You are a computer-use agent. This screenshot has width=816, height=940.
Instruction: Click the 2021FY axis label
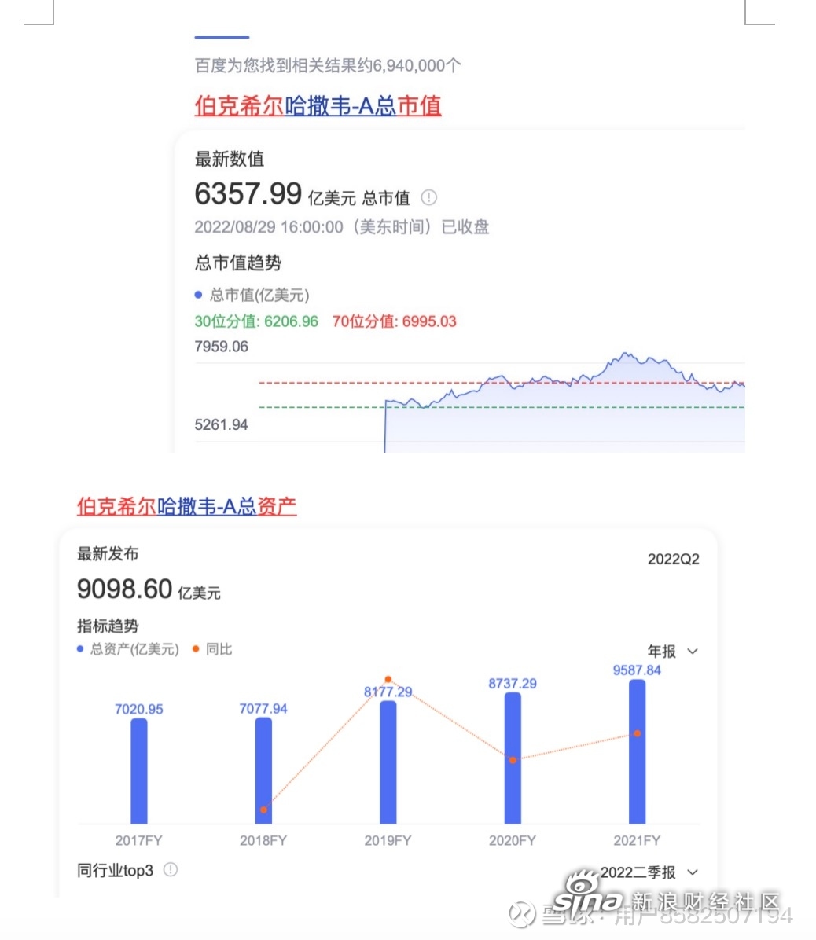tap(638, 840)
